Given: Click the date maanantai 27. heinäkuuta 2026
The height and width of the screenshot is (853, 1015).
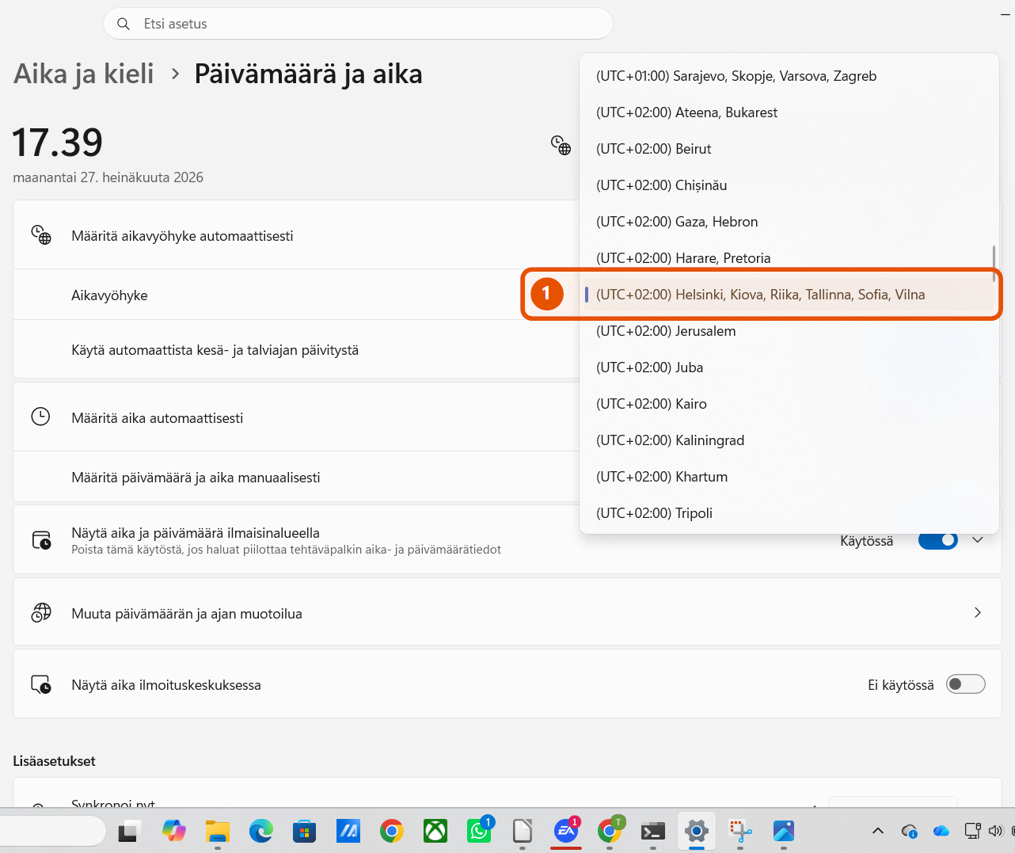Looking at the screenshot, I should click(108, 177).
